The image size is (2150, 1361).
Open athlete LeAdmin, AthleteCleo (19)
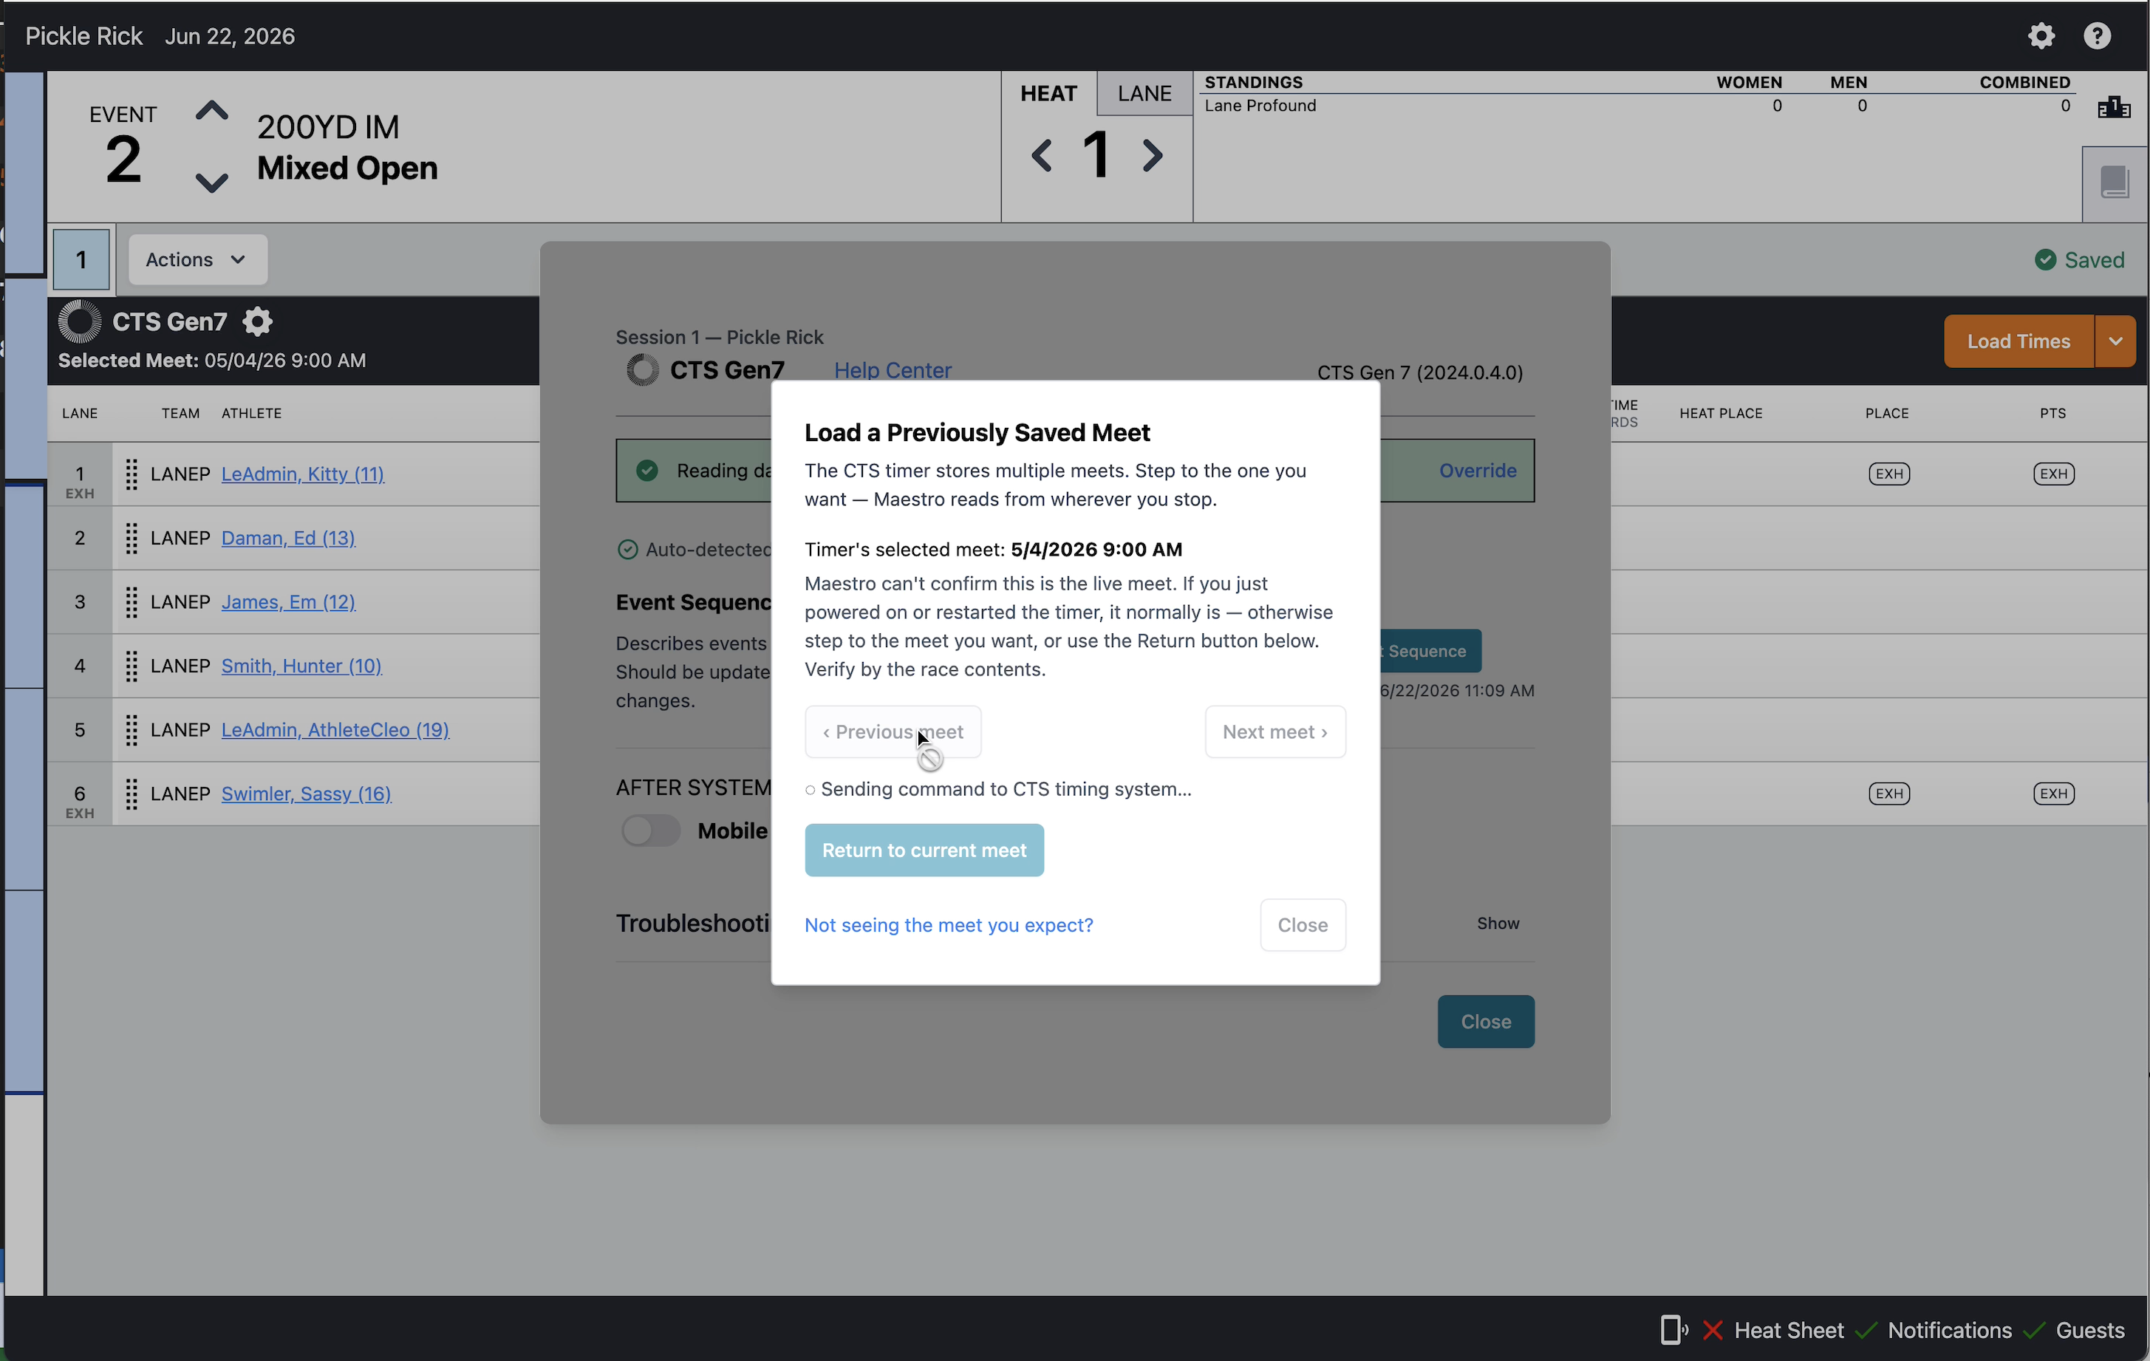pyautogui.click(x=335, y=729)
